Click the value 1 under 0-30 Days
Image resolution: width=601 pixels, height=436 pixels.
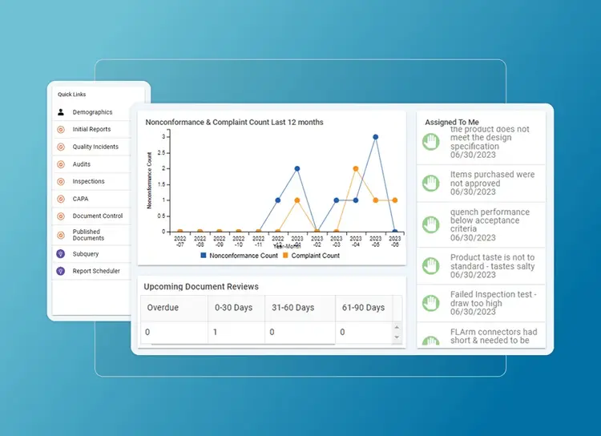(x=215, y=332)
